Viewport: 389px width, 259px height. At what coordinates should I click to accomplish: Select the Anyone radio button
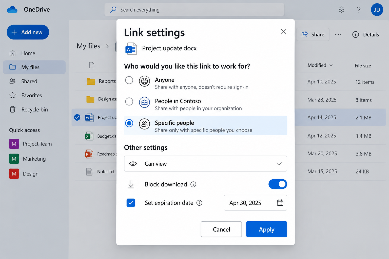point(129,80)
